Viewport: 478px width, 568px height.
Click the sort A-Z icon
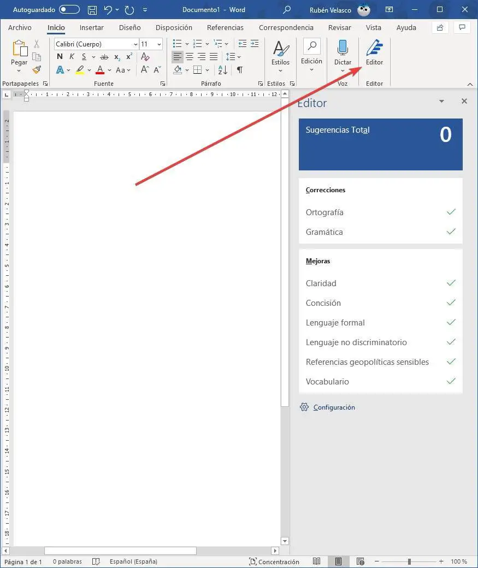(x=222, y=70)
